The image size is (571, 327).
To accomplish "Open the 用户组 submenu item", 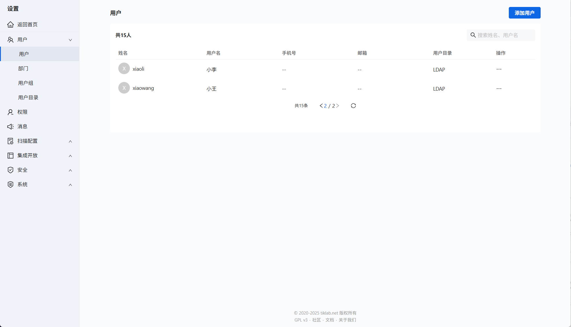I will pyautogui.click(x=26, y=83).
